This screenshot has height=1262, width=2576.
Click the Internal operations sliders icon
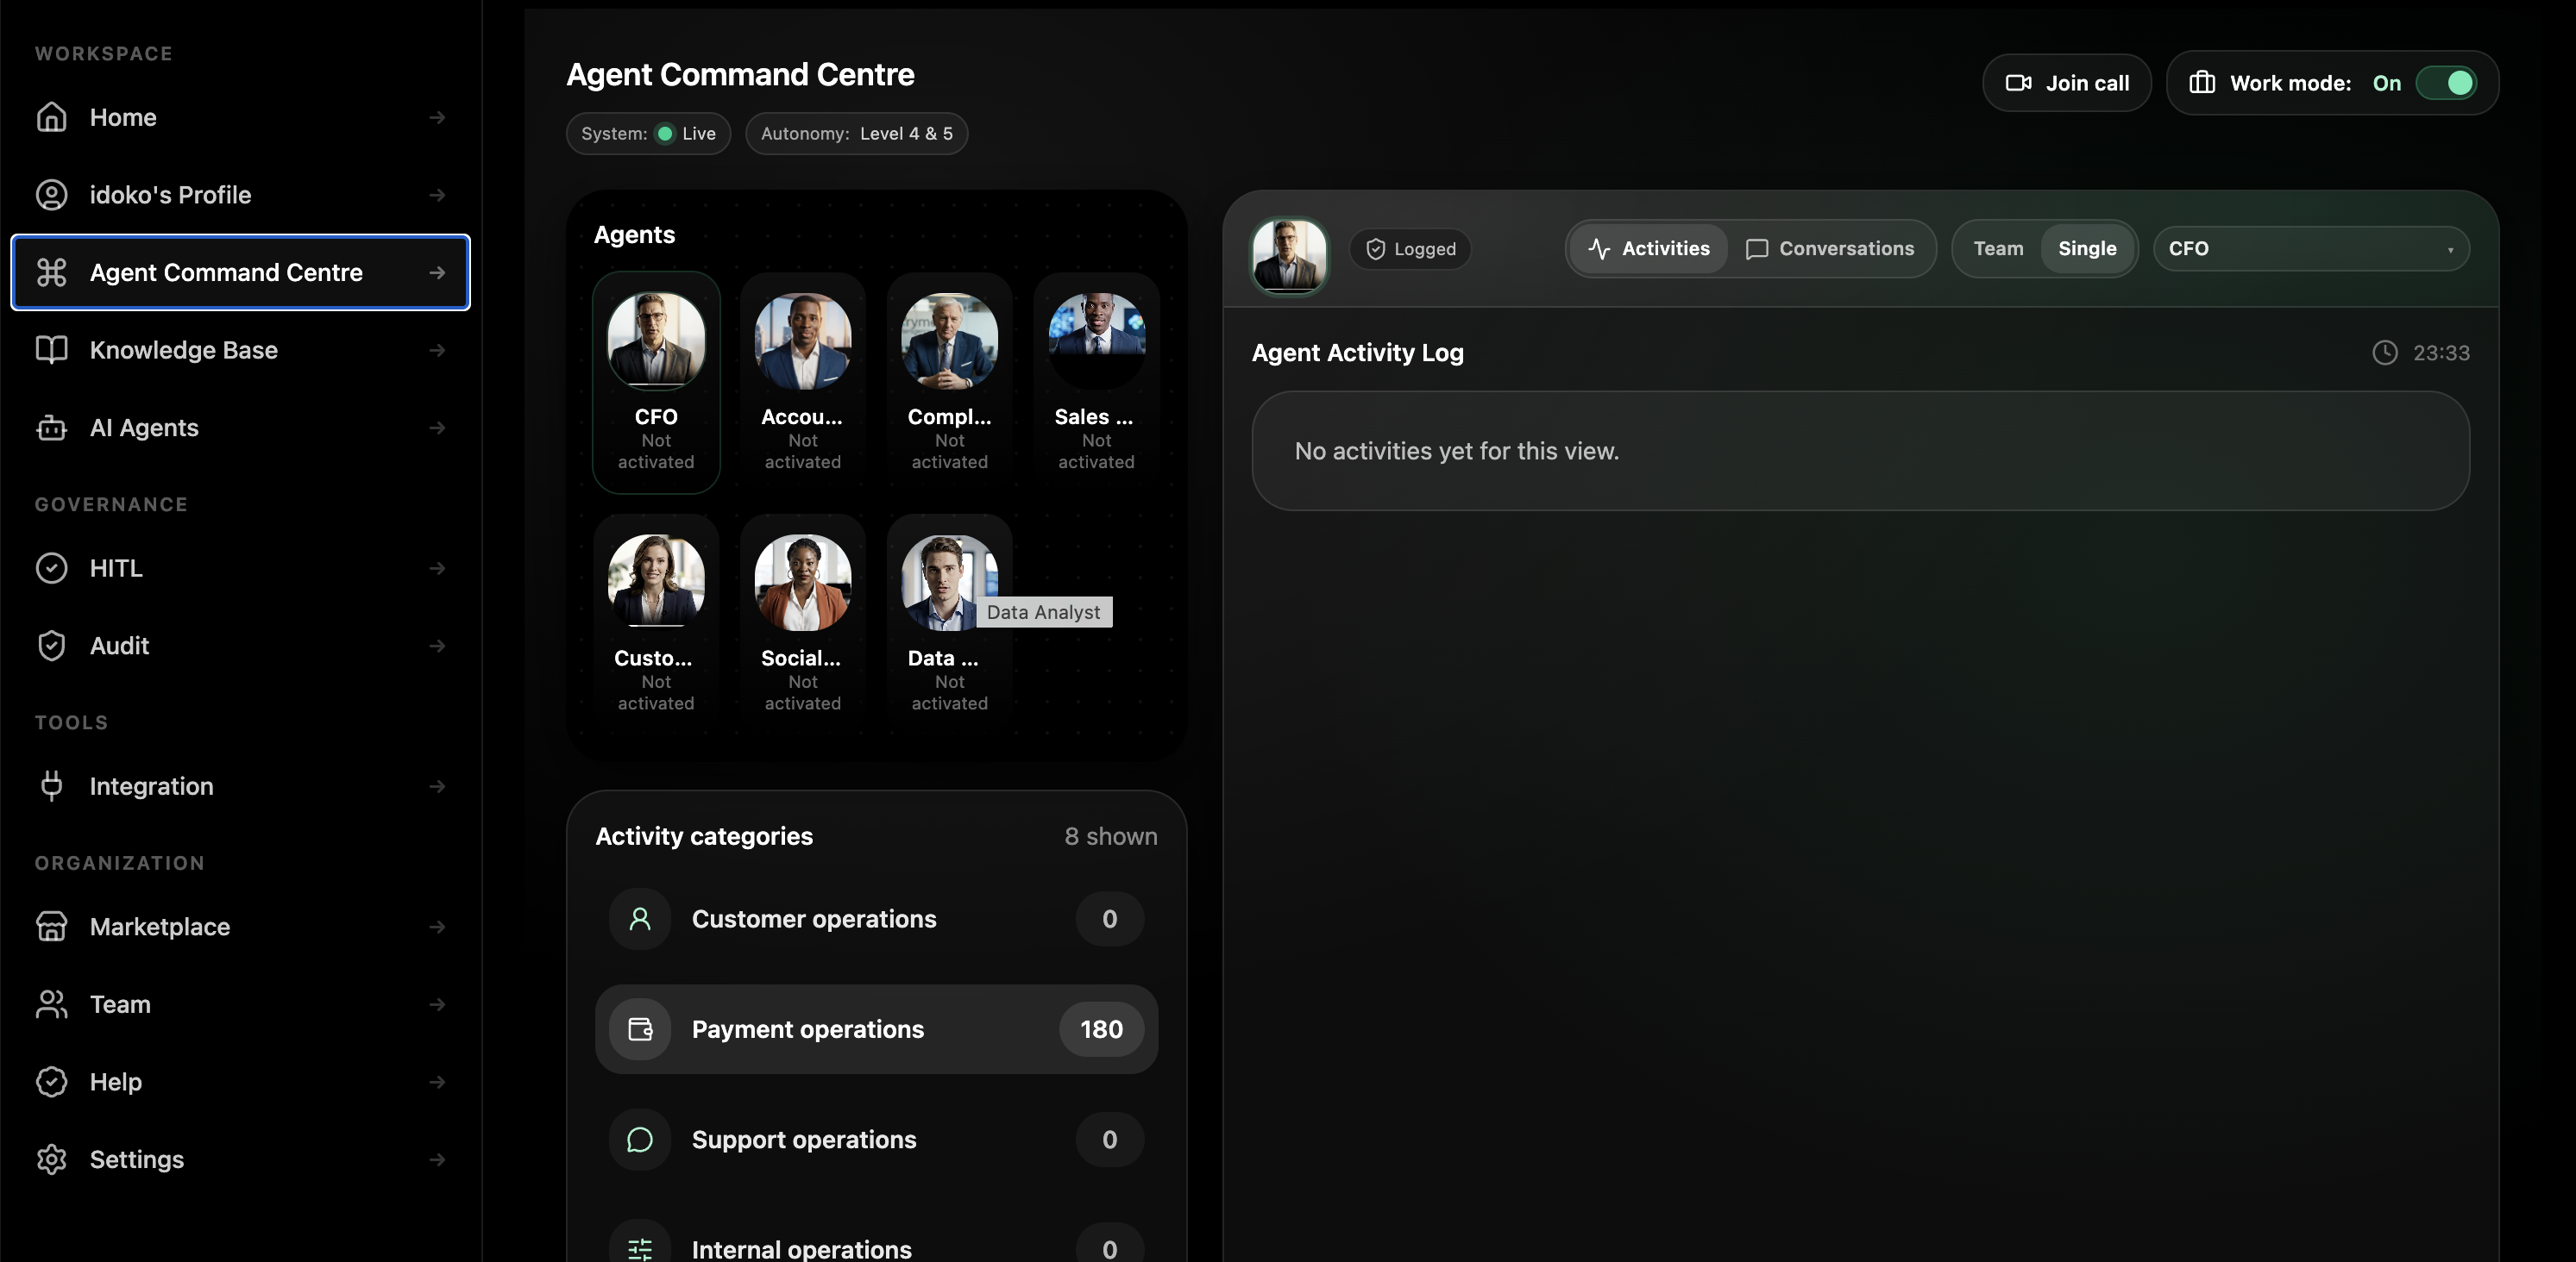pyautogui.click(x=640, y=1249)
